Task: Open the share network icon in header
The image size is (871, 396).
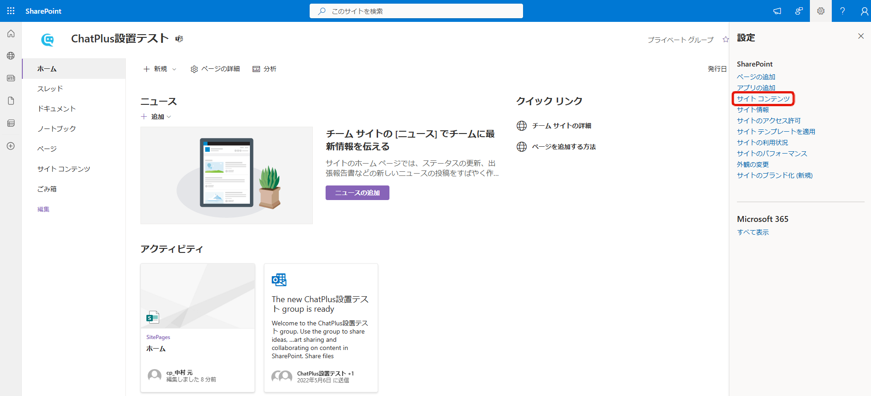Action: pos(799,11)
